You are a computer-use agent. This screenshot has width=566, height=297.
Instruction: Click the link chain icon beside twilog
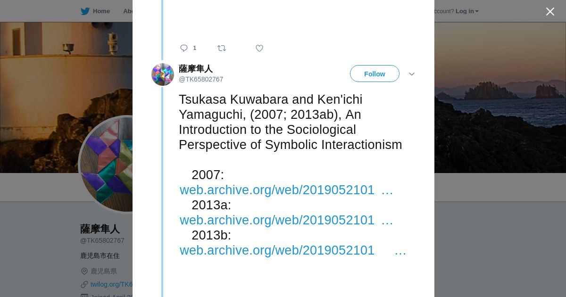coord(84,284)
